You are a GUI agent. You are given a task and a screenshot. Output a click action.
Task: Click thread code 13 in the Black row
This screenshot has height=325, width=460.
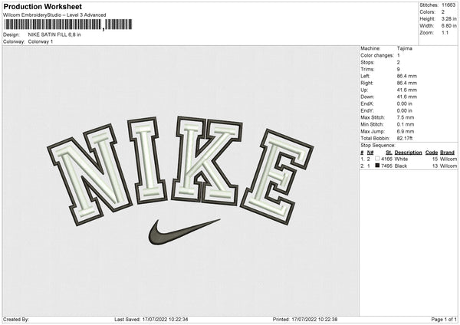tap(435, 166)
